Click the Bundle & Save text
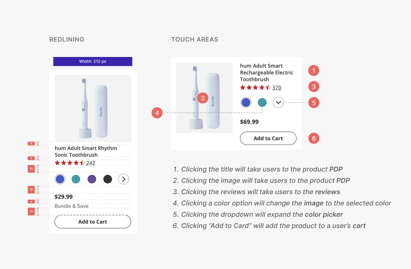 [71, 206]
